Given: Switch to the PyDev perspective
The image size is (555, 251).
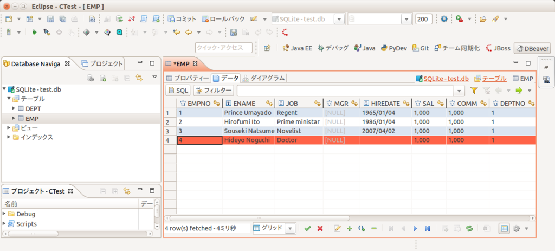Looking at the screenshot, I should tap(393, 48).
